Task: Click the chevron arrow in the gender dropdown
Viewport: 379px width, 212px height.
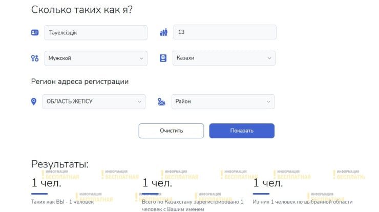Action: click(x=141, y=58)
